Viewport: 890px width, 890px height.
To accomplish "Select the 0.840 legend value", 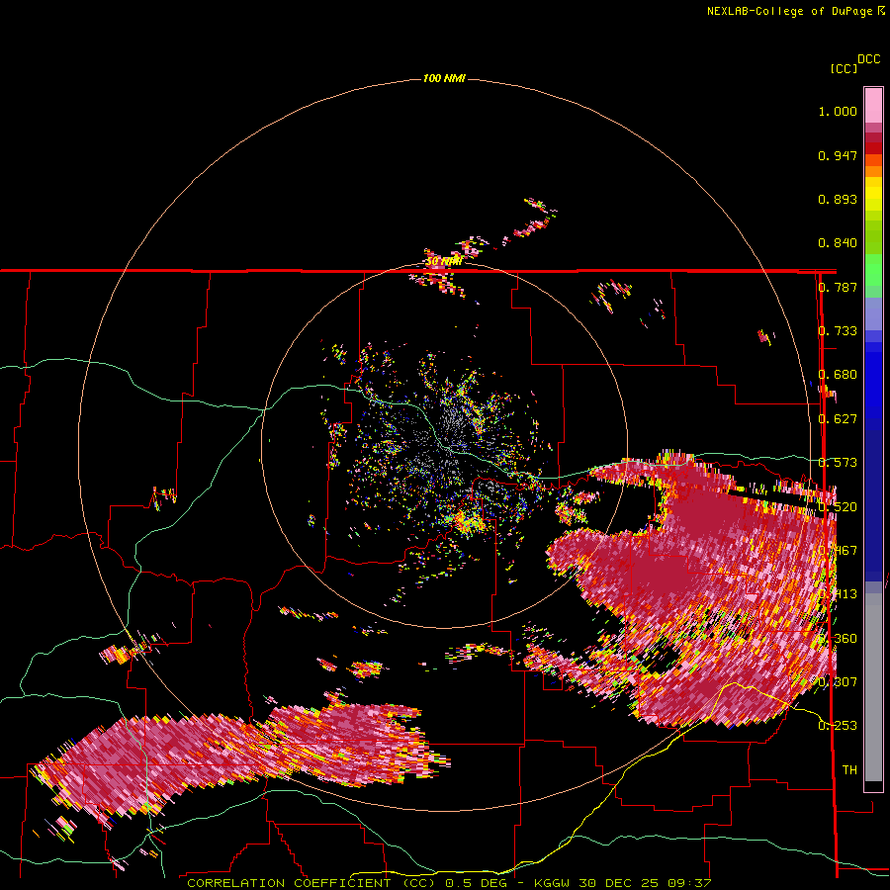I will click(838, 243).
